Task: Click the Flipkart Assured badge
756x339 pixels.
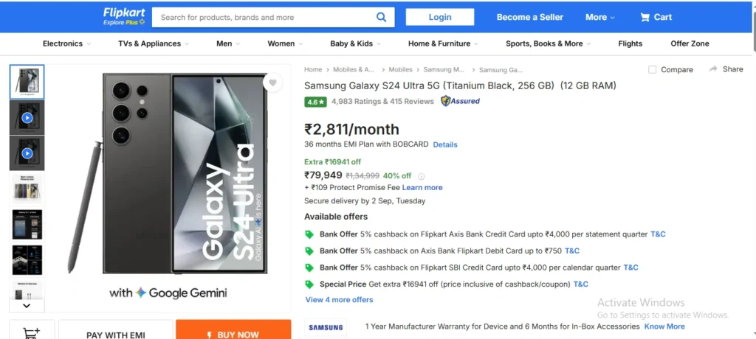Action: click(460, 101)
